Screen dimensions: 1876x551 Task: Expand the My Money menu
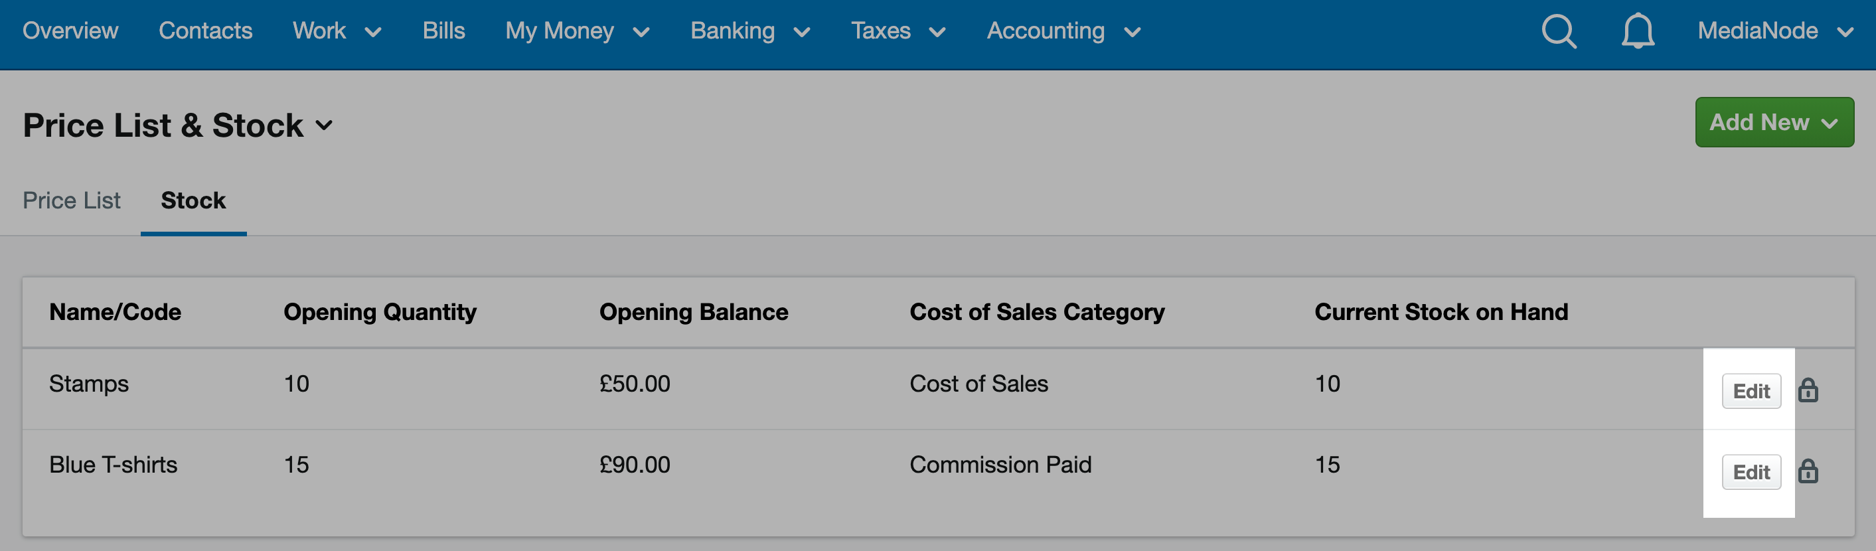pos(578,31)
